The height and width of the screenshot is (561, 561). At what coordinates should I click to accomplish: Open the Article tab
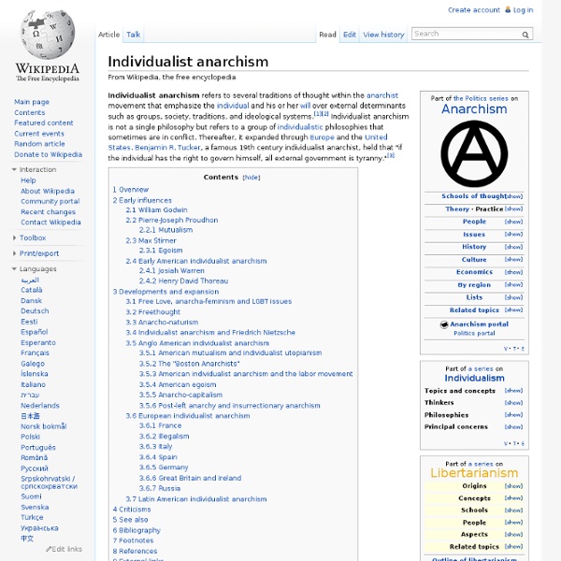coord(108,35)
